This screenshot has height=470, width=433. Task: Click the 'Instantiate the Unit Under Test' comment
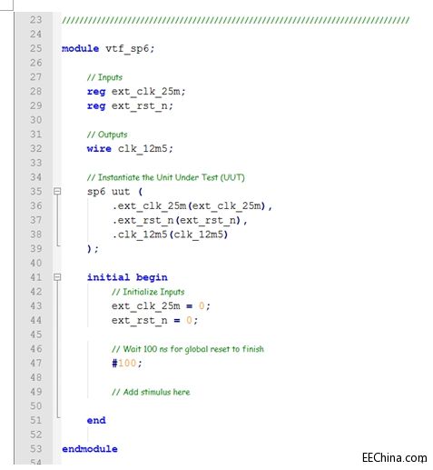tap(166, 177)
